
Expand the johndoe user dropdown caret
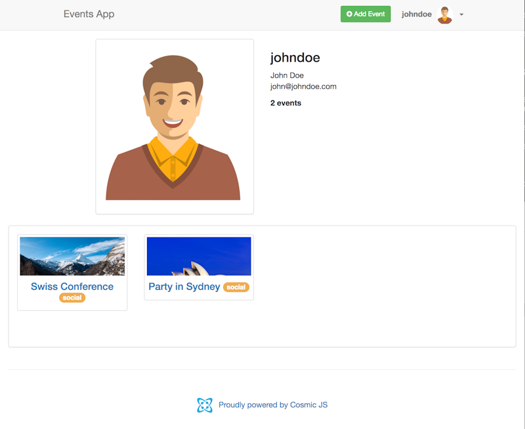tap(461, 14)
